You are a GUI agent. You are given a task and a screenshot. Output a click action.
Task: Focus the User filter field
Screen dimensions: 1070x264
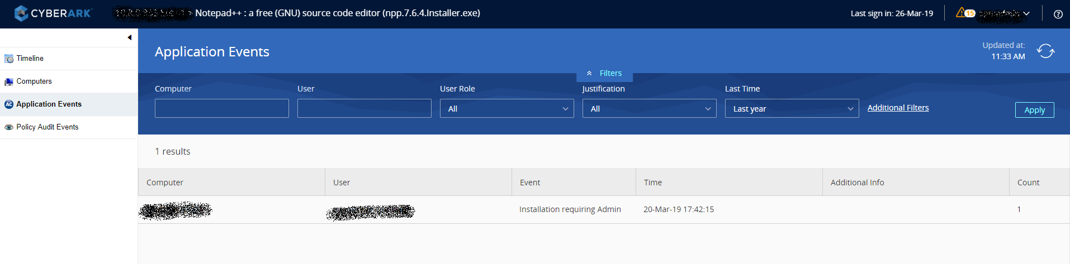tap(364, 108)
